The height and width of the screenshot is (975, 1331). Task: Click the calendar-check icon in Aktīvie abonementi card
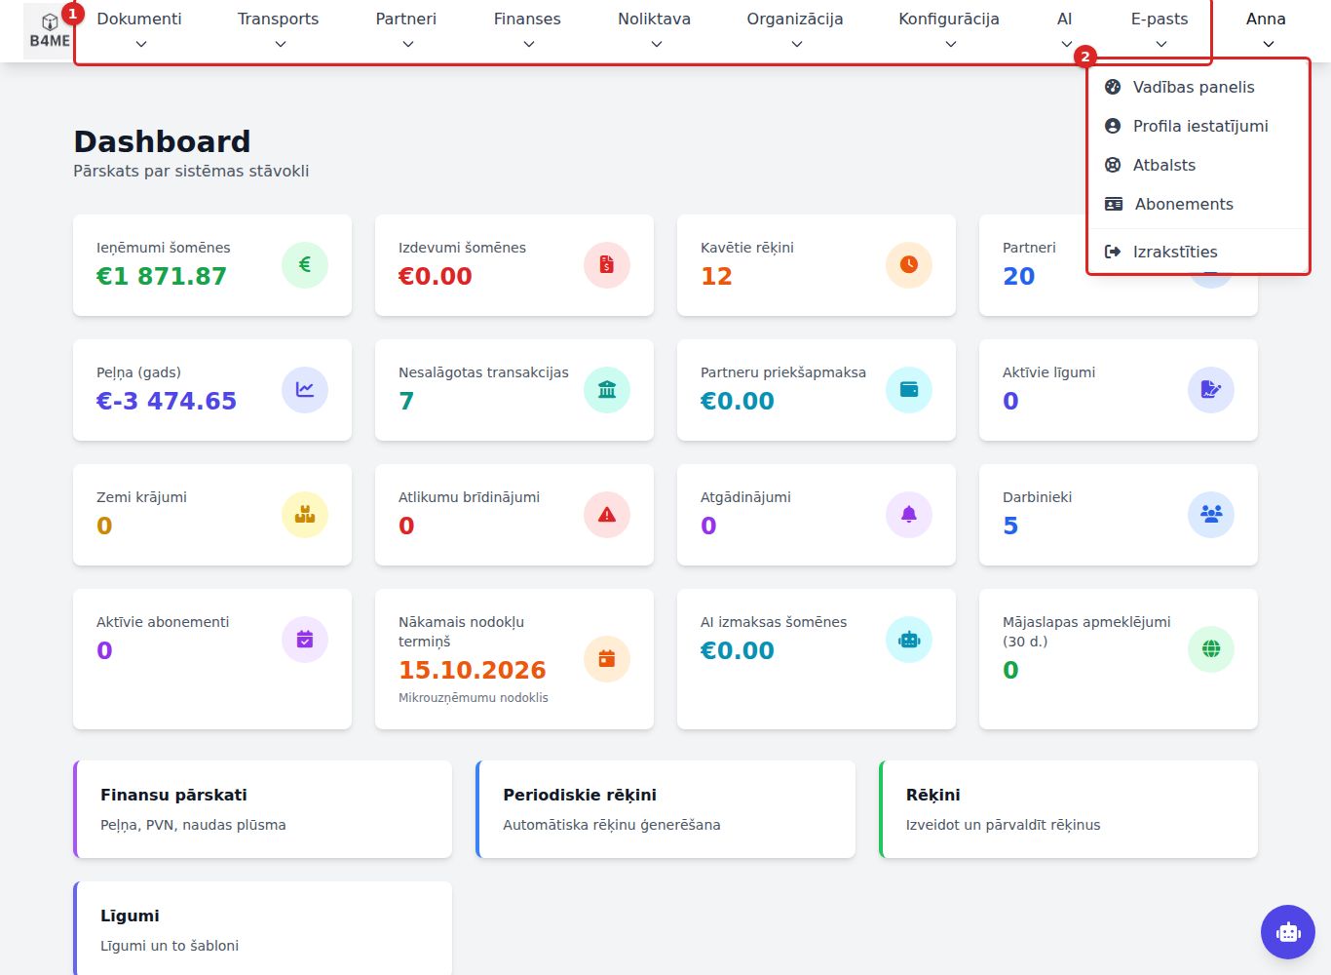pyautogui.click(x=305, y=639)
